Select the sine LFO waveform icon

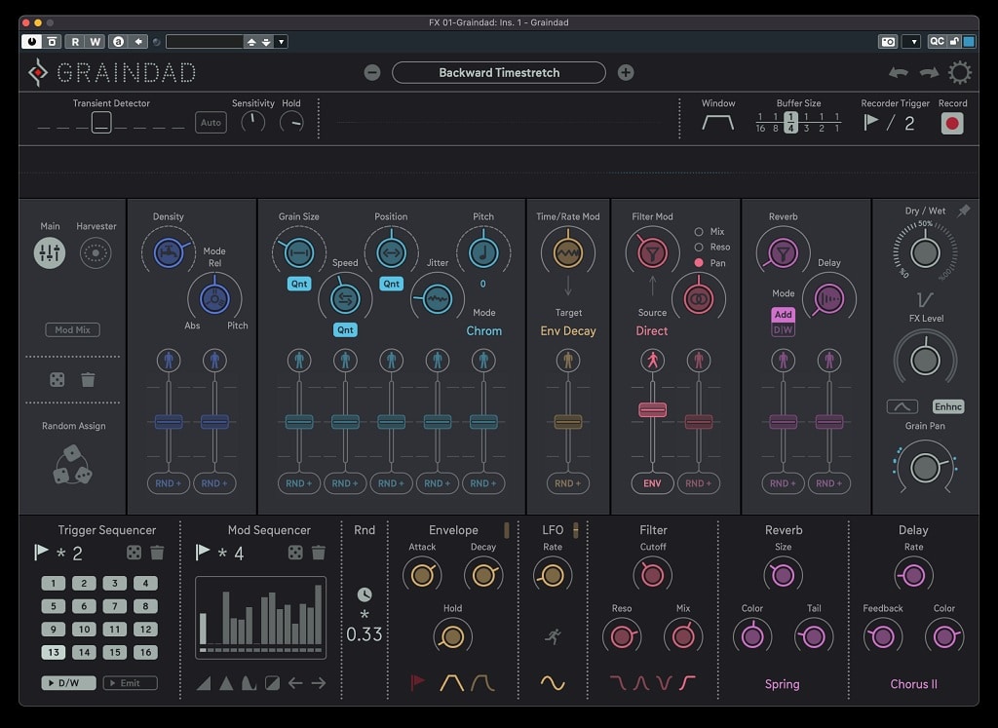point(553,683)
